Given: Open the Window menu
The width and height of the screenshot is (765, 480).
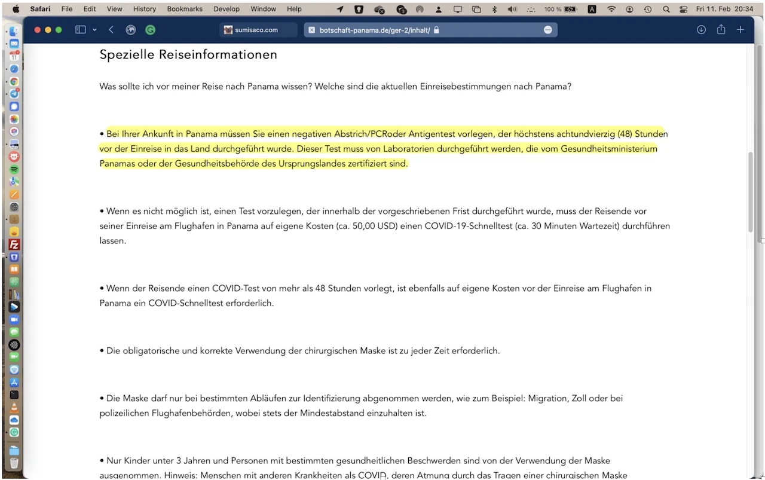Looking at the screenshot, I should click(263, 9).
